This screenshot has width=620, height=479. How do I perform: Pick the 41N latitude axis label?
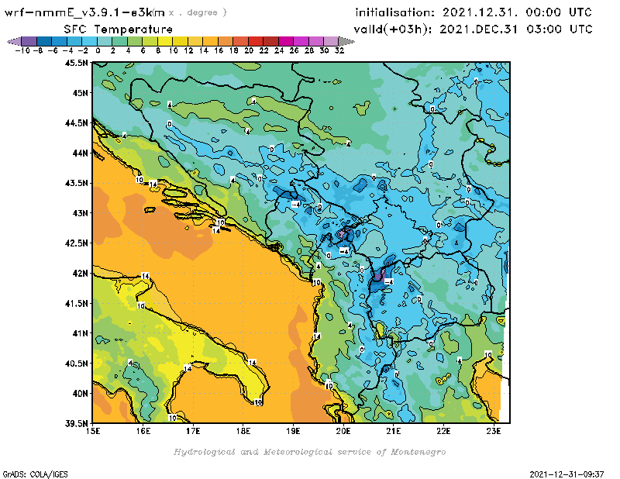(x=80, y=333)
